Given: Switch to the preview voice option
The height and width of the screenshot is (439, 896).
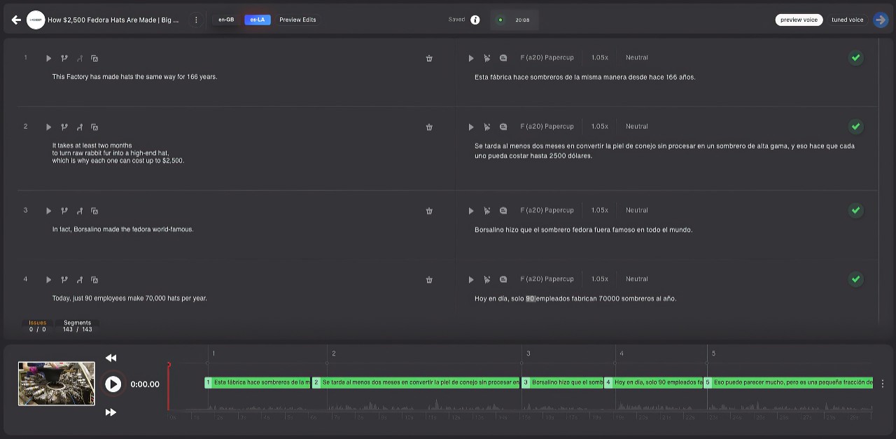Looking at the screenshot, I should 799,20.
